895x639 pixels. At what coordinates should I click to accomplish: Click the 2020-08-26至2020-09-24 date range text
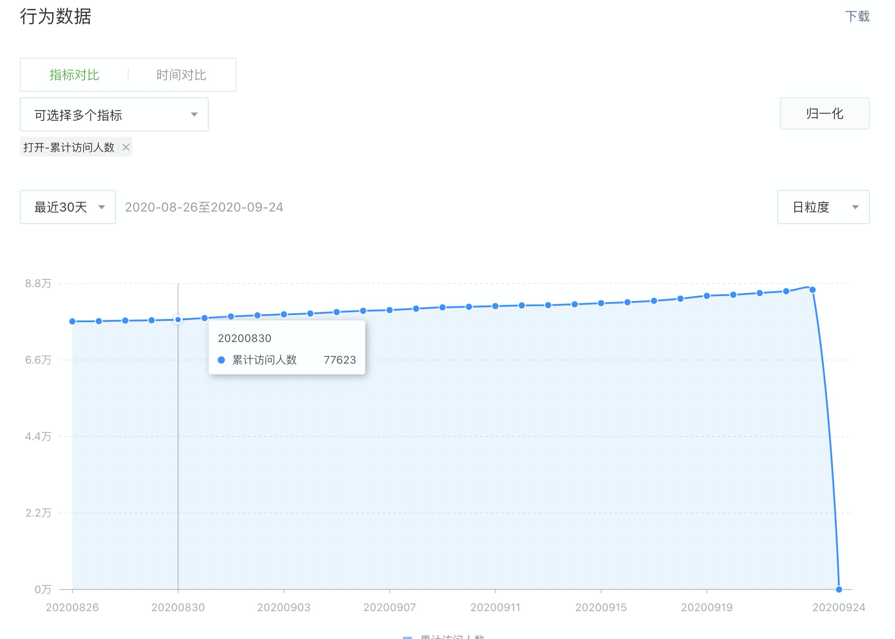point(204,207)
